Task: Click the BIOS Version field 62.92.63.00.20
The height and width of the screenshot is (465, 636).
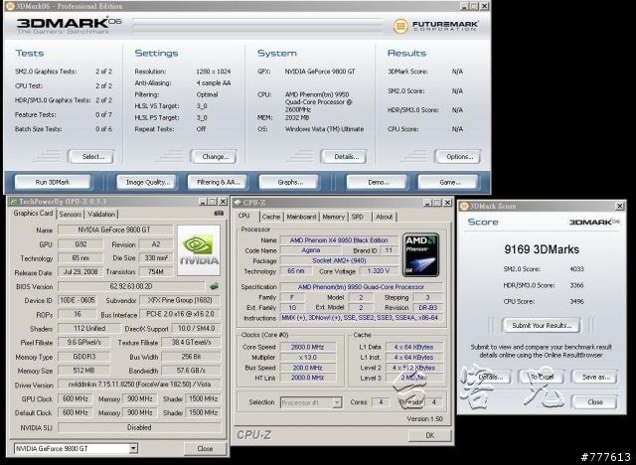Action: tap(131, 286)
